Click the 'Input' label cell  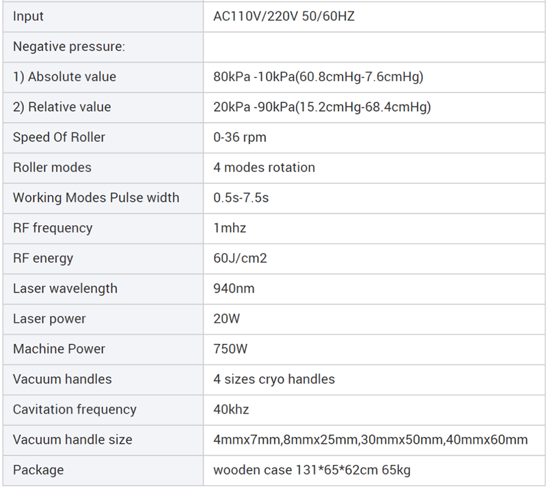[29, 16]
